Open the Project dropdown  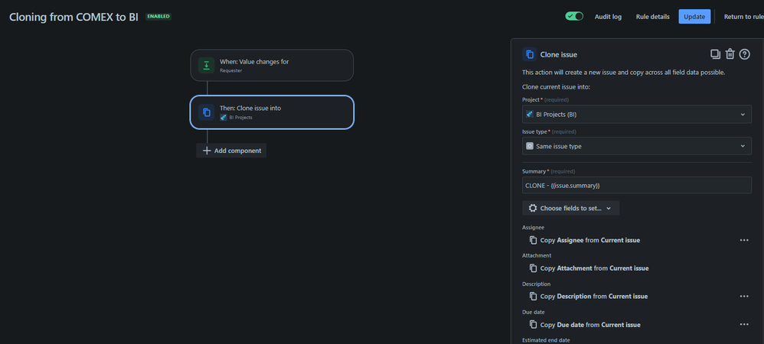pyautogui.click(x=637, y=115)
